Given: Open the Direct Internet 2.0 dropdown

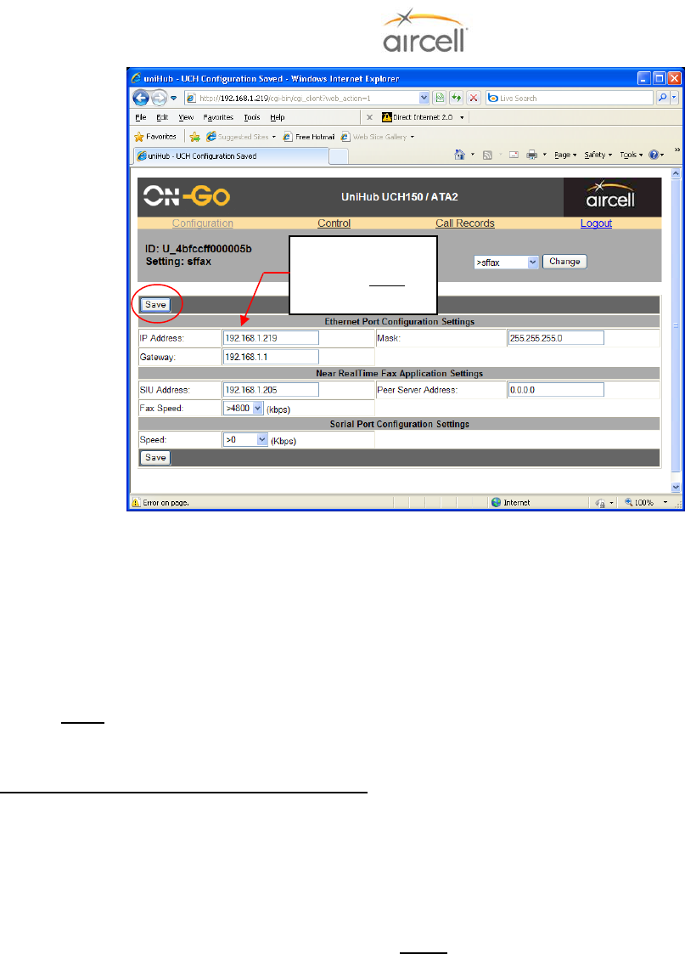Looking at the screenshot, I should [x=462, y=117].
